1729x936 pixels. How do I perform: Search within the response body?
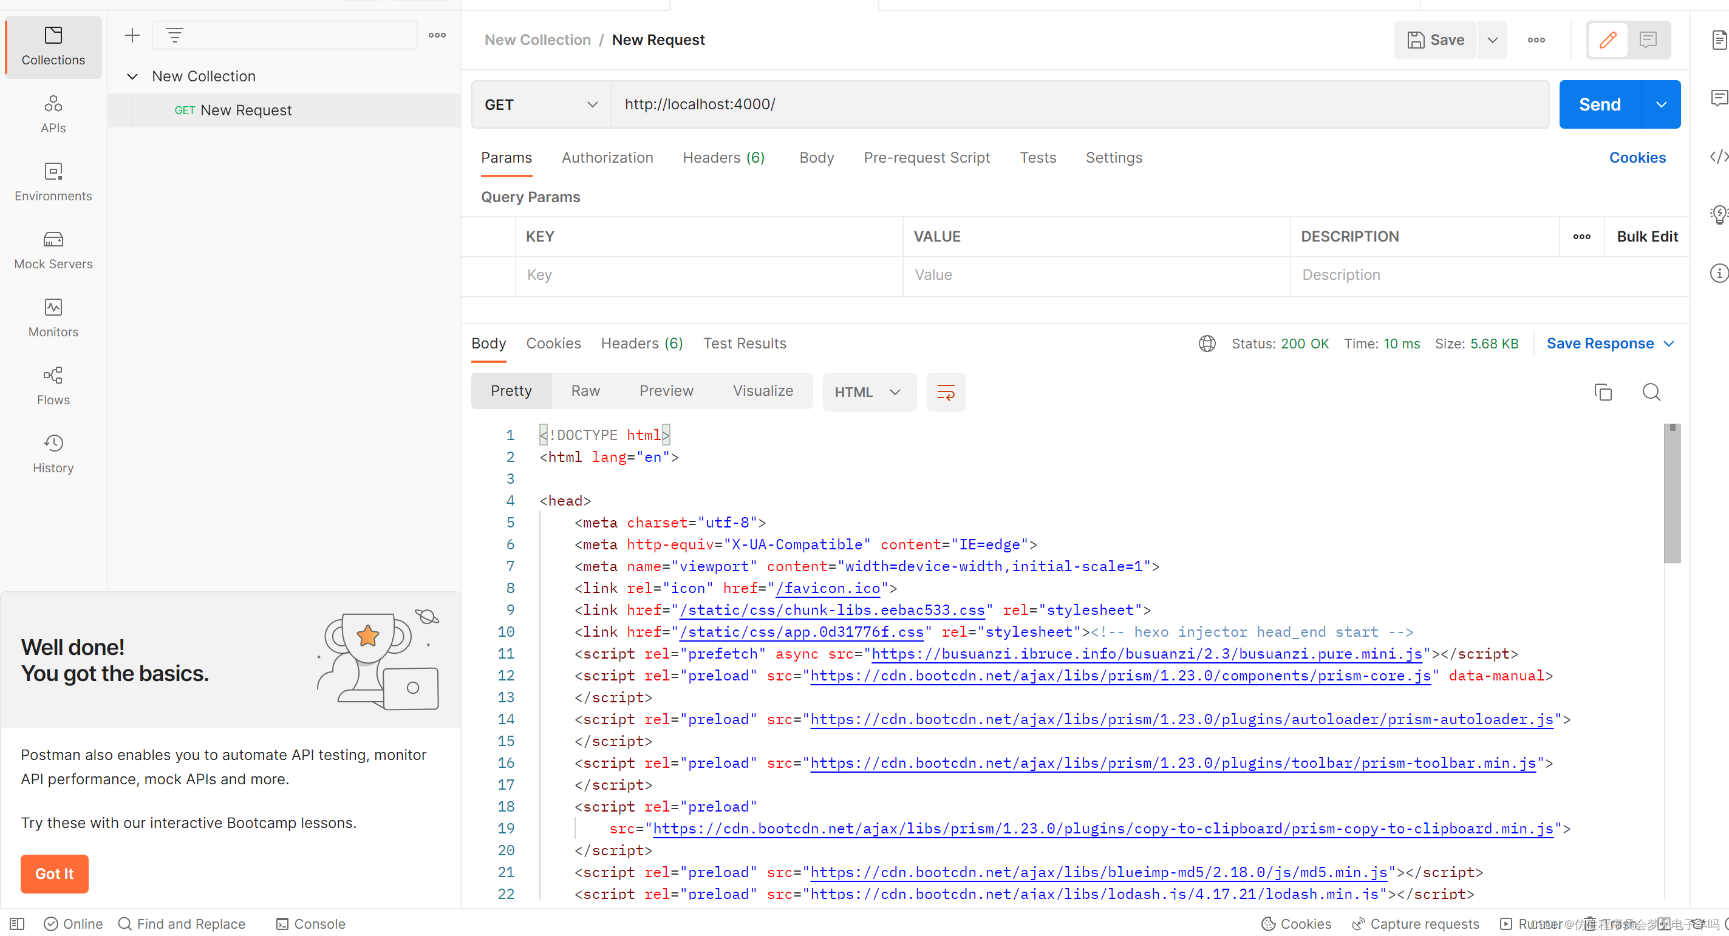tap(1651, 392)
